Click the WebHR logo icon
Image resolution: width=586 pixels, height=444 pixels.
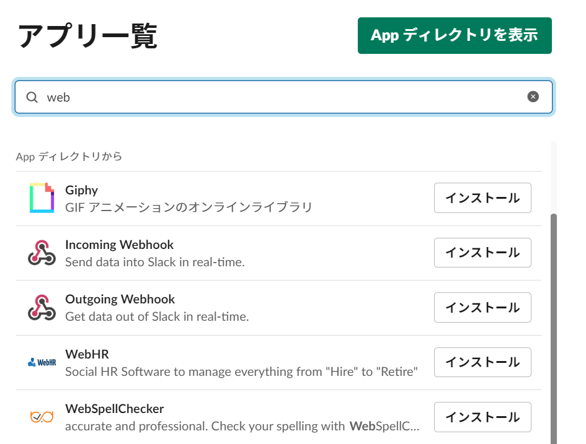(x=42, y=362)
